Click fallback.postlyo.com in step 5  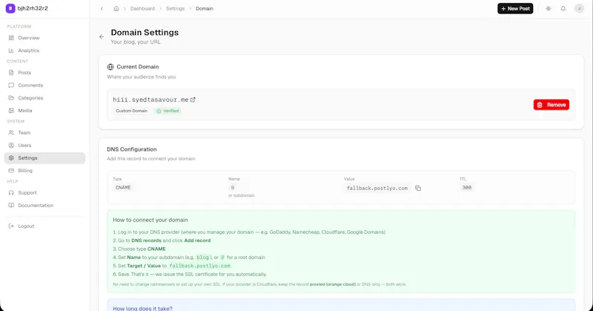[199, 266]
